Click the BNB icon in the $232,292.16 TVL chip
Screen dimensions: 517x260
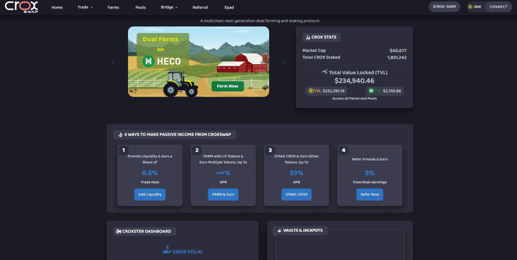310,91
